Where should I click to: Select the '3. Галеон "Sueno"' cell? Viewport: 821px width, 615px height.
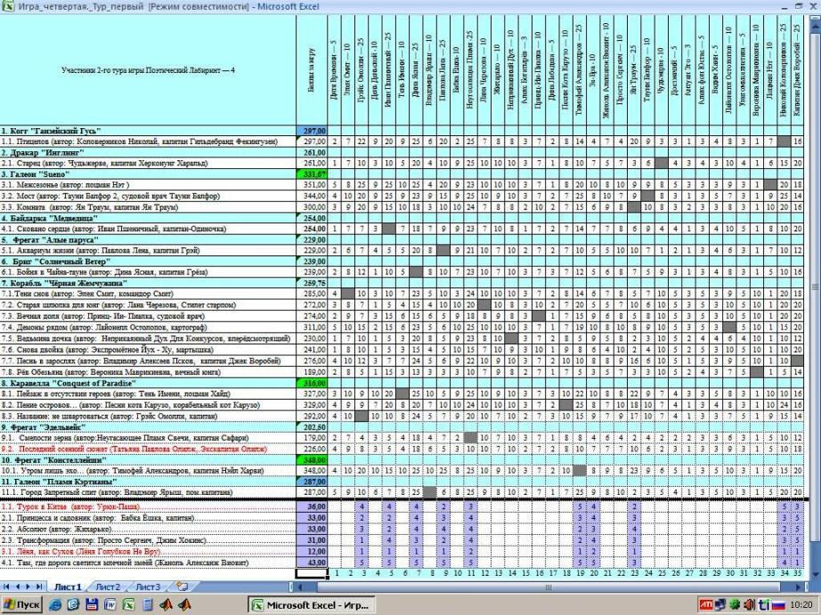click(148, 174)
